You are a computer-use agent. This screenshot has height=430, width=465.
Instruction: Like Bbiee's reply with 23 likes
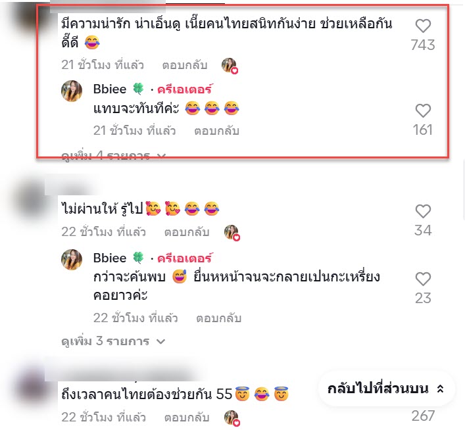point(423,279)
